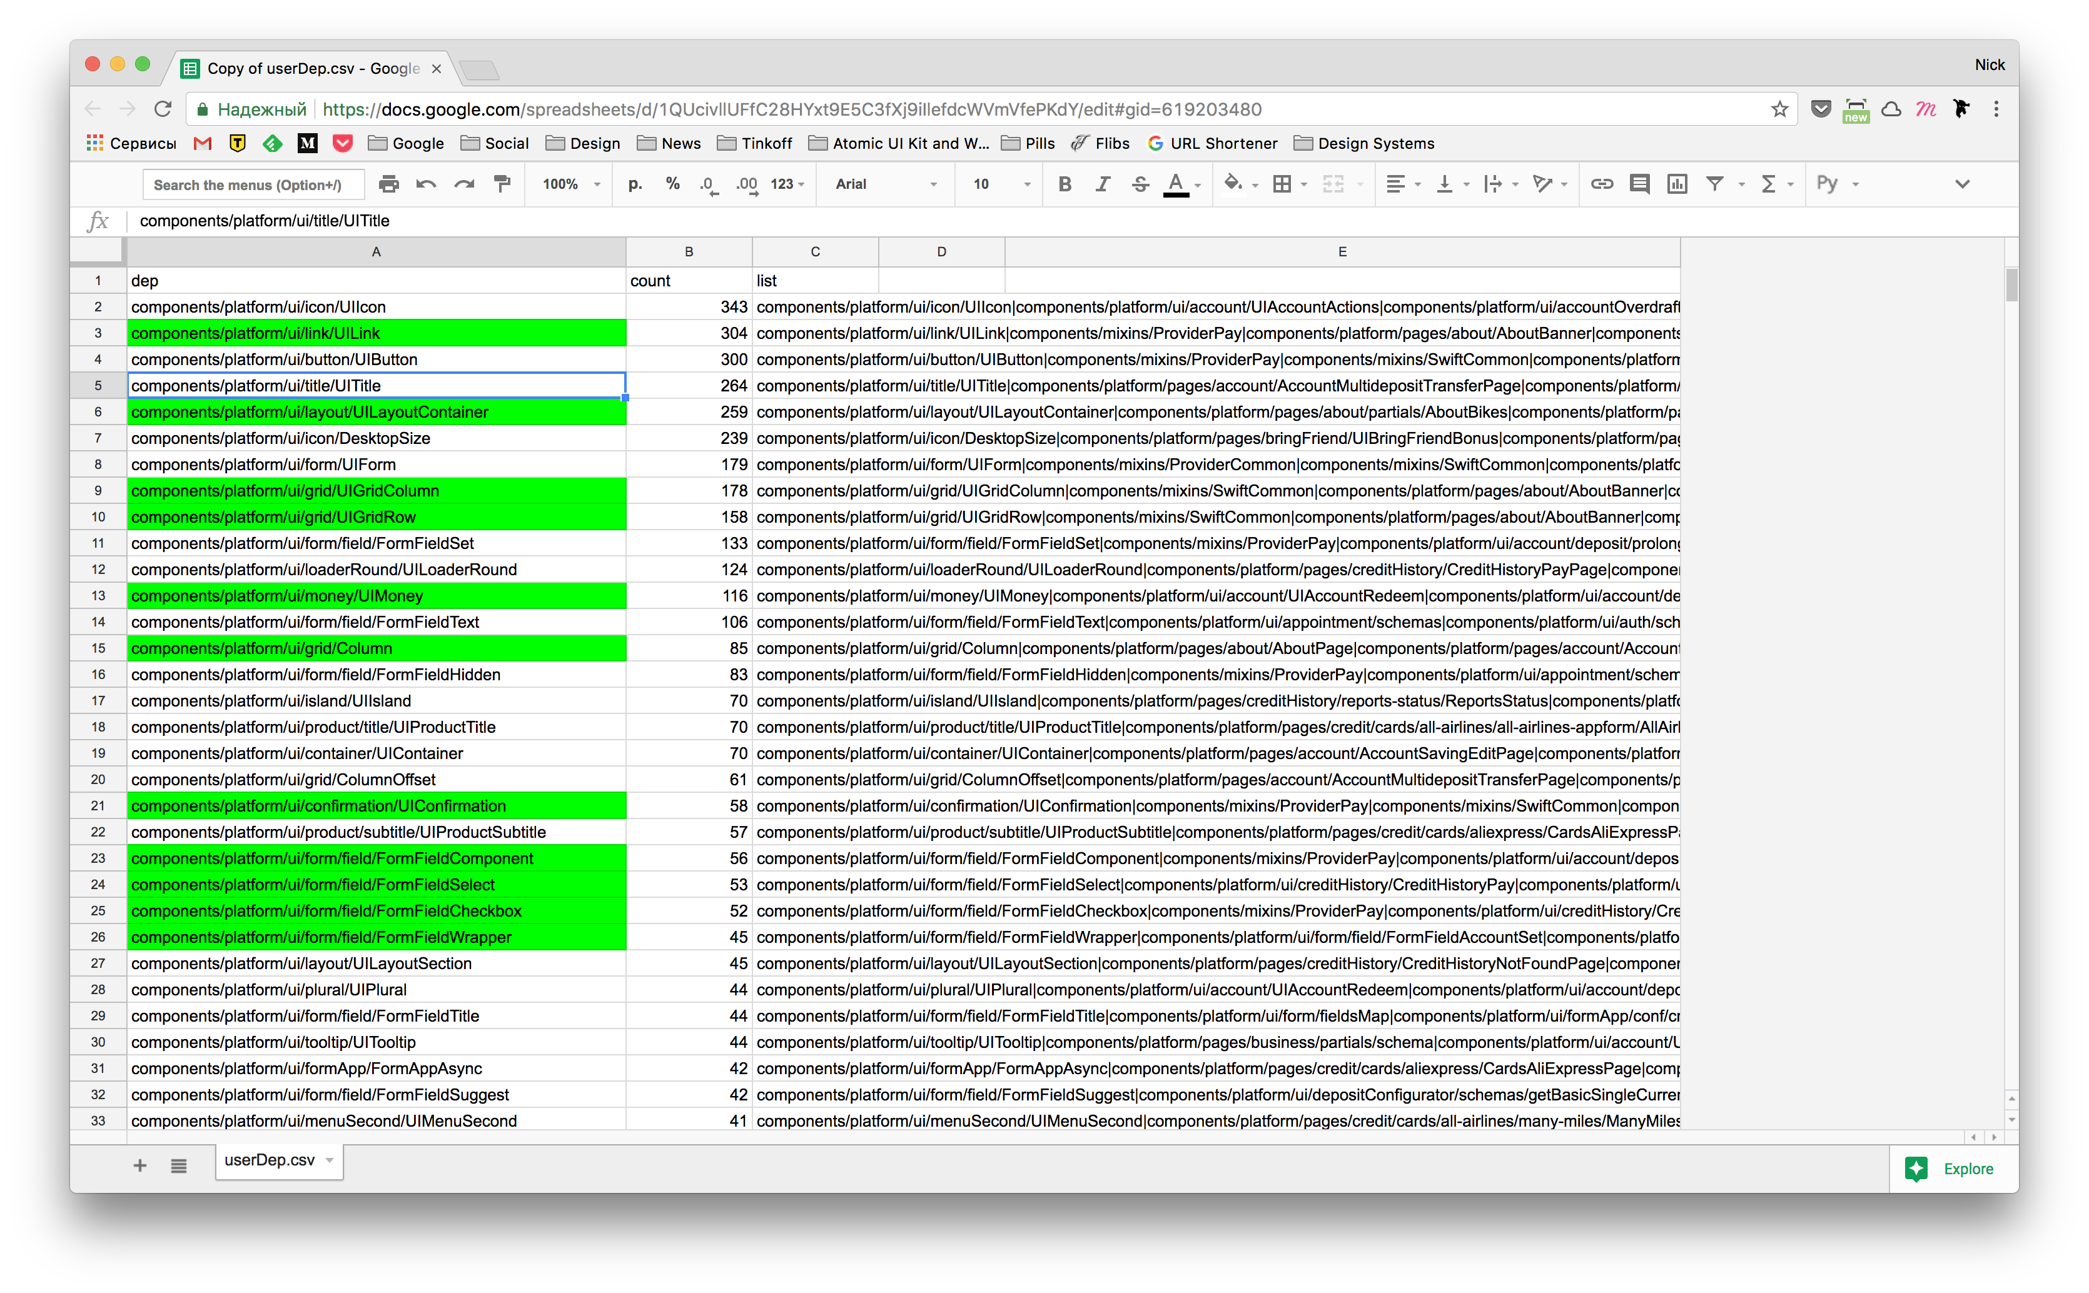Select the count cell 343
The image size is (2089, 1293).
click(689, 306)
